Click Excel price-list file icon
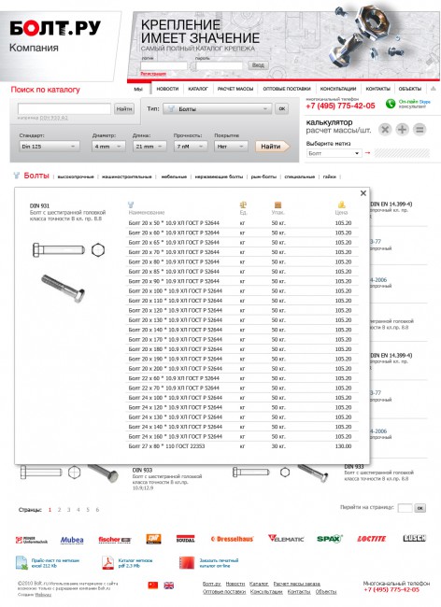Screen dimensions: 441x607 tap(21, 563)
